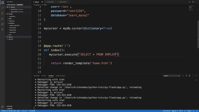
Task: Open the database icon in activity bar
Action: 2,30
